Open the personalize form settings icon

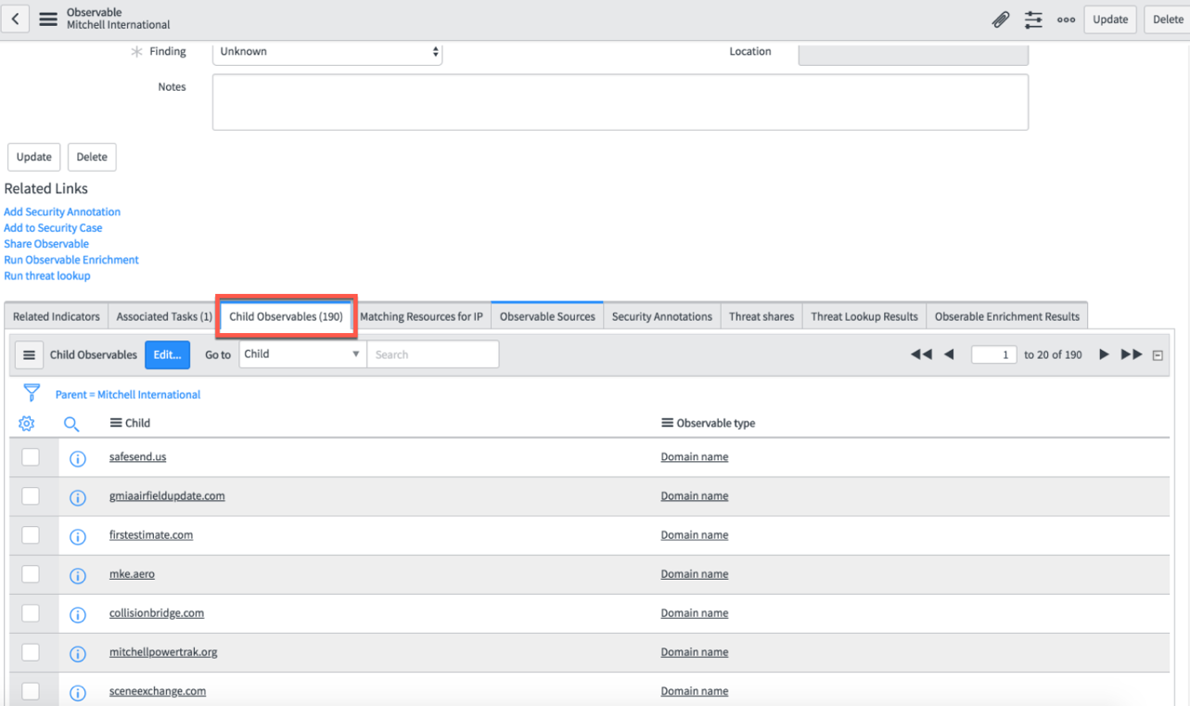1033,19
